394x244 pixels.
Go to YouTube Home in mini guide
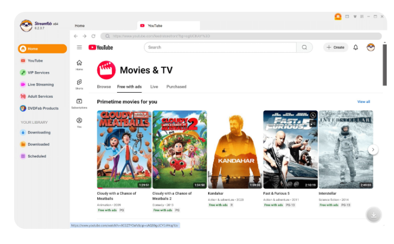pyautogui.click(x=79, y=65)
